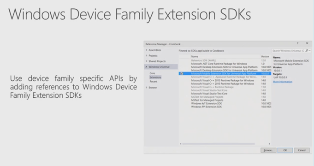Expand the Browse node arrow
This screenshot has width=314, height=166.
click(146, 88)
